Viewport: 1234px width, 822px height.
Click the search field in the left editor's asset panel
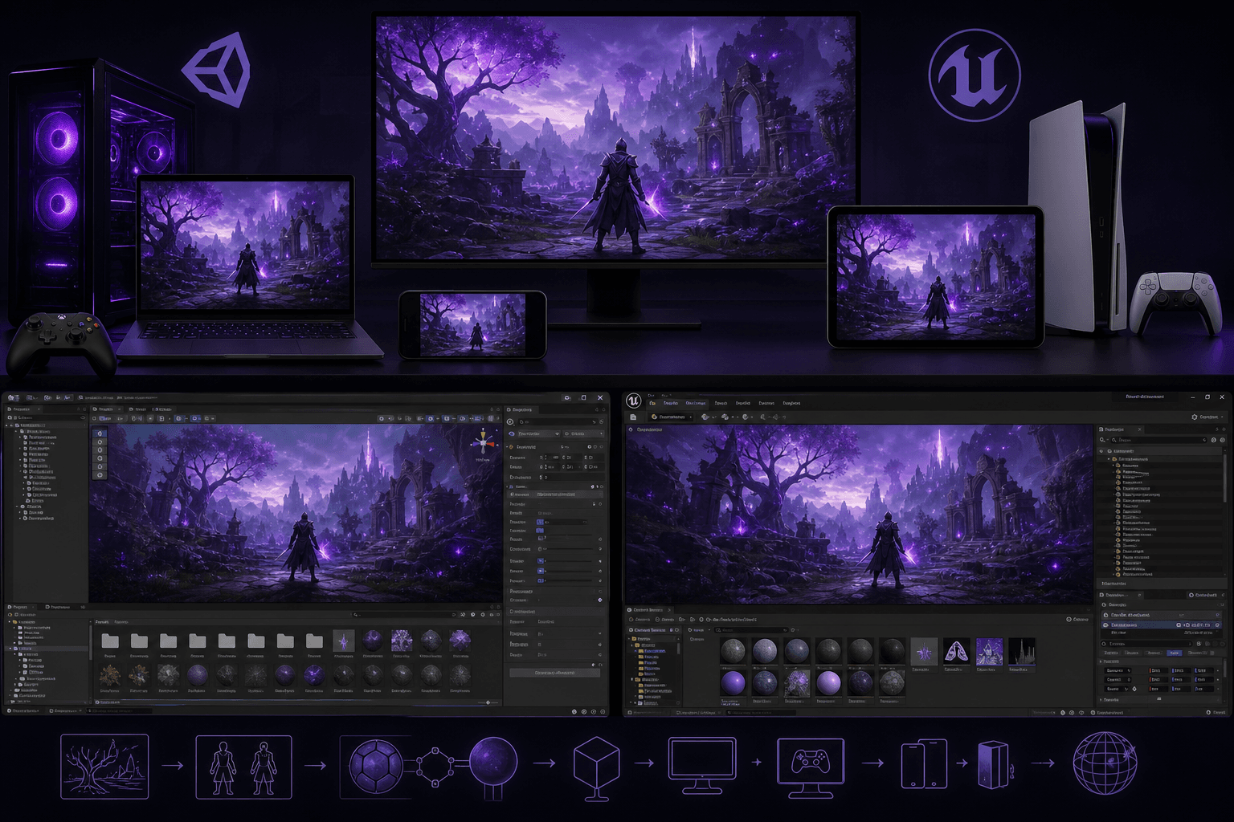[406, 614]
